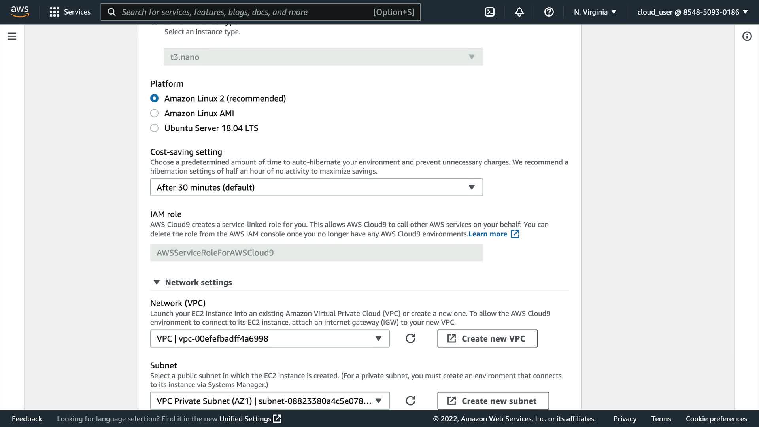The image size is (759, 427).
Task: Open the Services menu
Action: point(70,12)
